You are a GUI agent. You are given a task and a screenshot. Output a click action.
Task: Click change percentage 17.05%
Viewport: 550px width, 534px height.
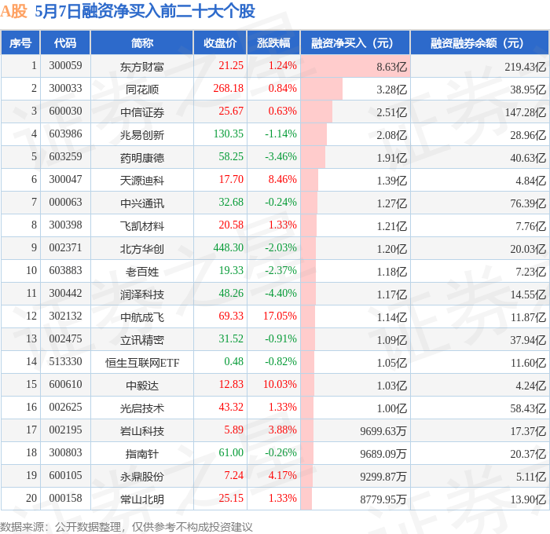(x=280, y=316)
